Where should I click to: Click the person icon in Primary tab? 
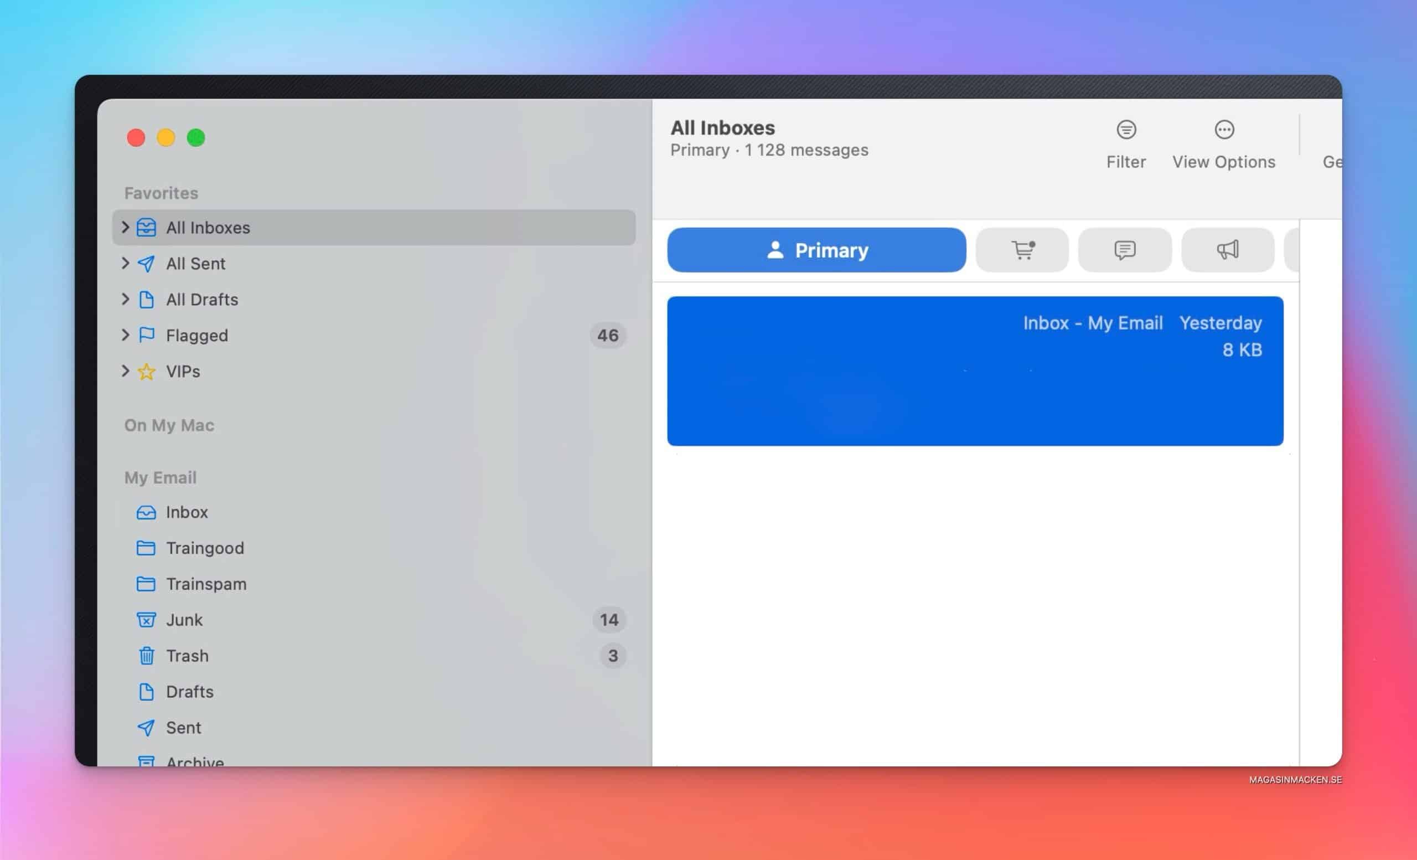(x=775, y=250)
